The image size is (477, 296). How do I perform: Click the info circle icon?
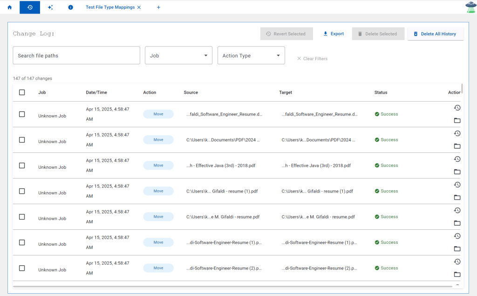70,7
